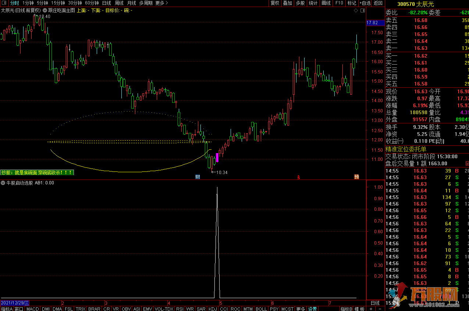Click the 2021/12/29 date label
The image size is (469, 311).
point(15,303)
